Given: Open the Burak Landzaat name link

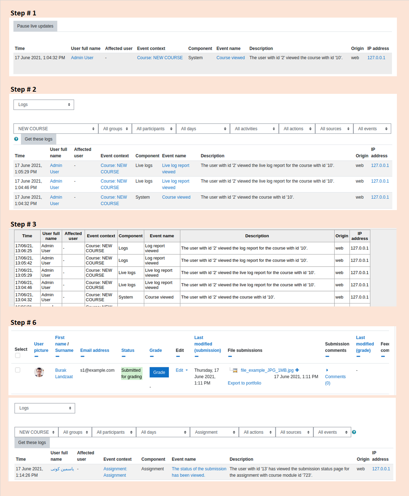Looking at the screenshot, I should click(64, 374).
